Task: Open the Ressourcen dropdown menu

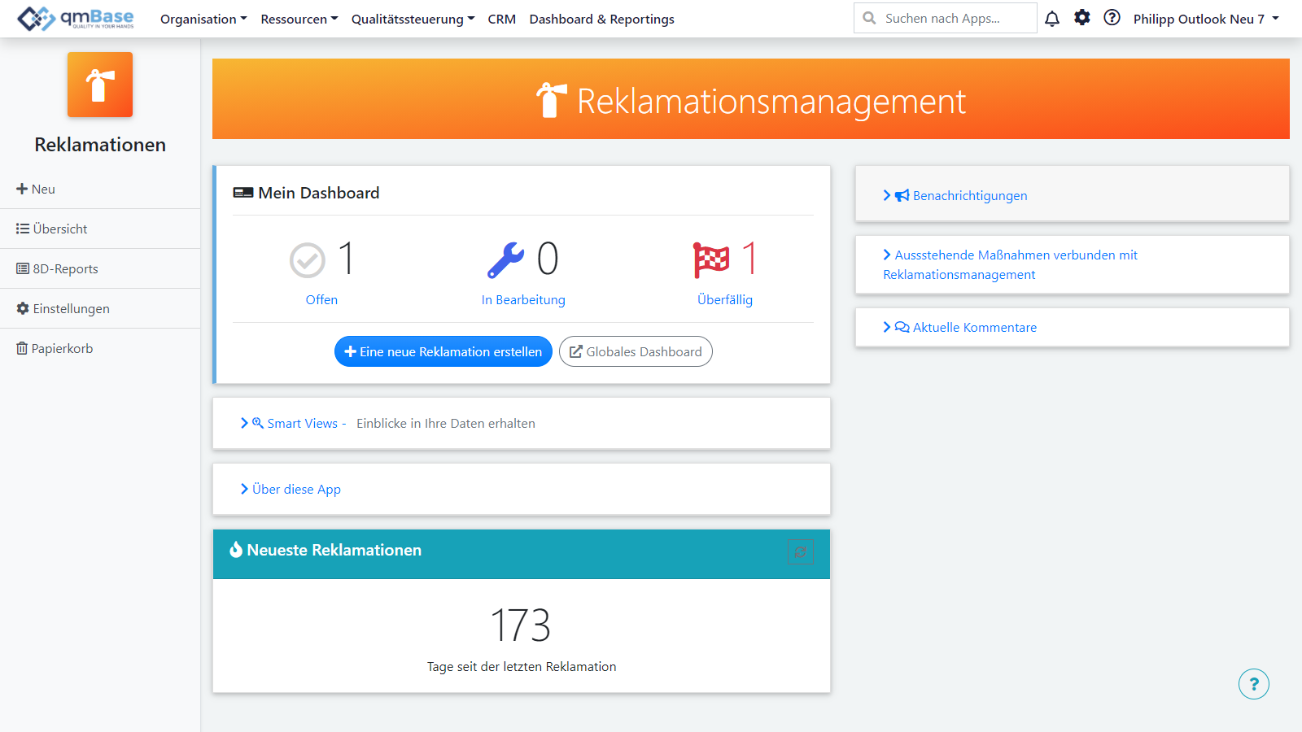Action: 299,19
